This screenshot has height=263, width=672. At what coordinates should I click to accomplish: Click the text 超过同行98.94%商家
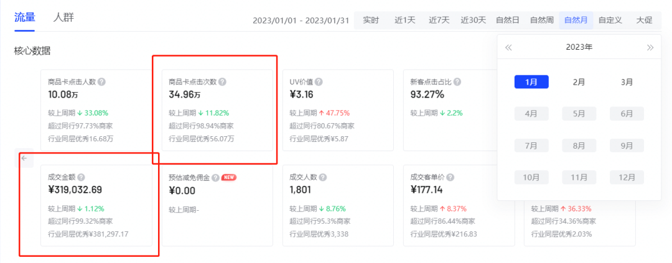coord(201,126)
